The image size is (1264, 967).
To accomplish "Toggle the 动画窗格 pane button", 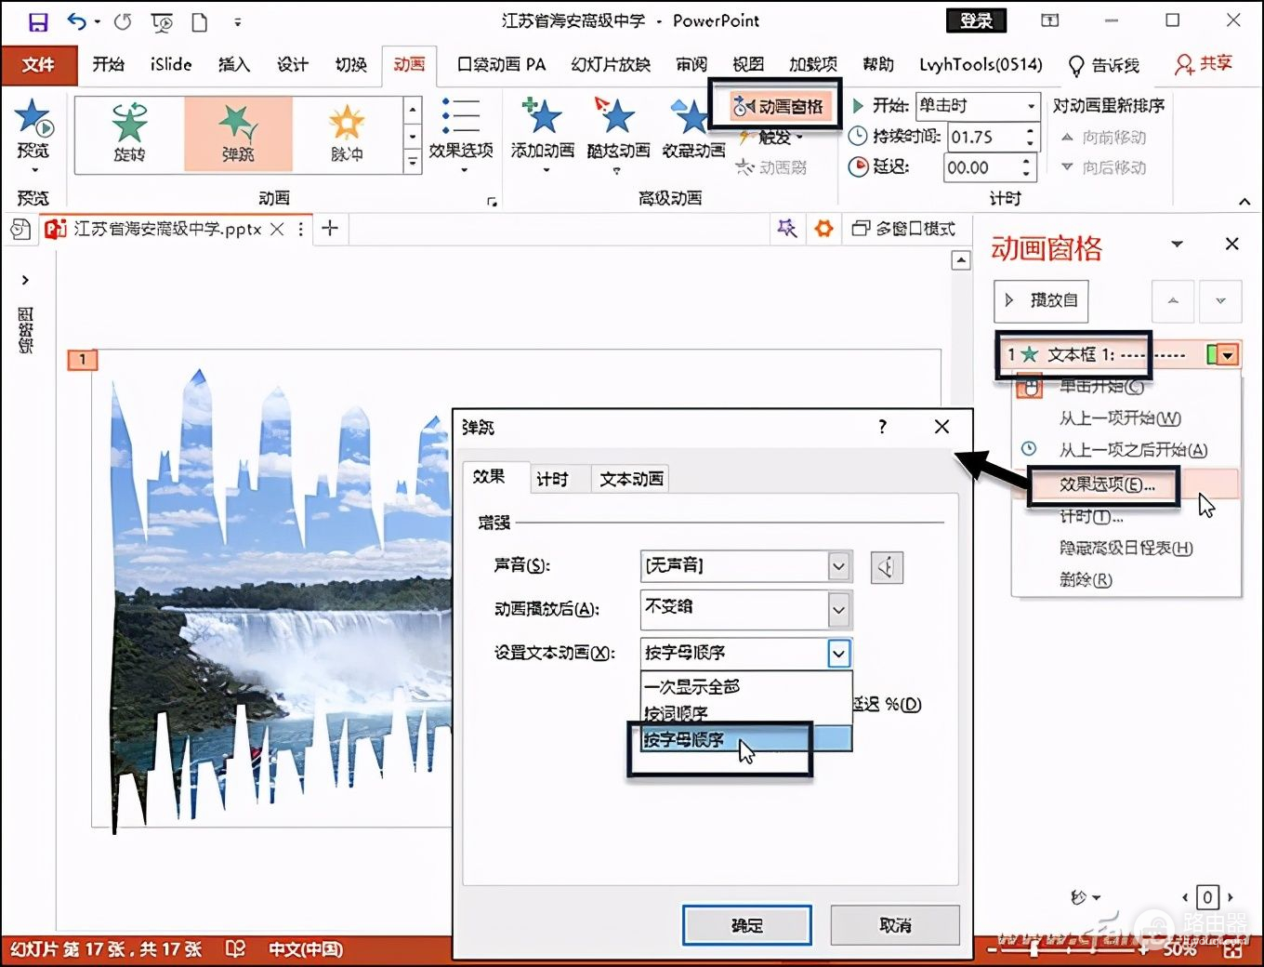I will click(778, 107).
